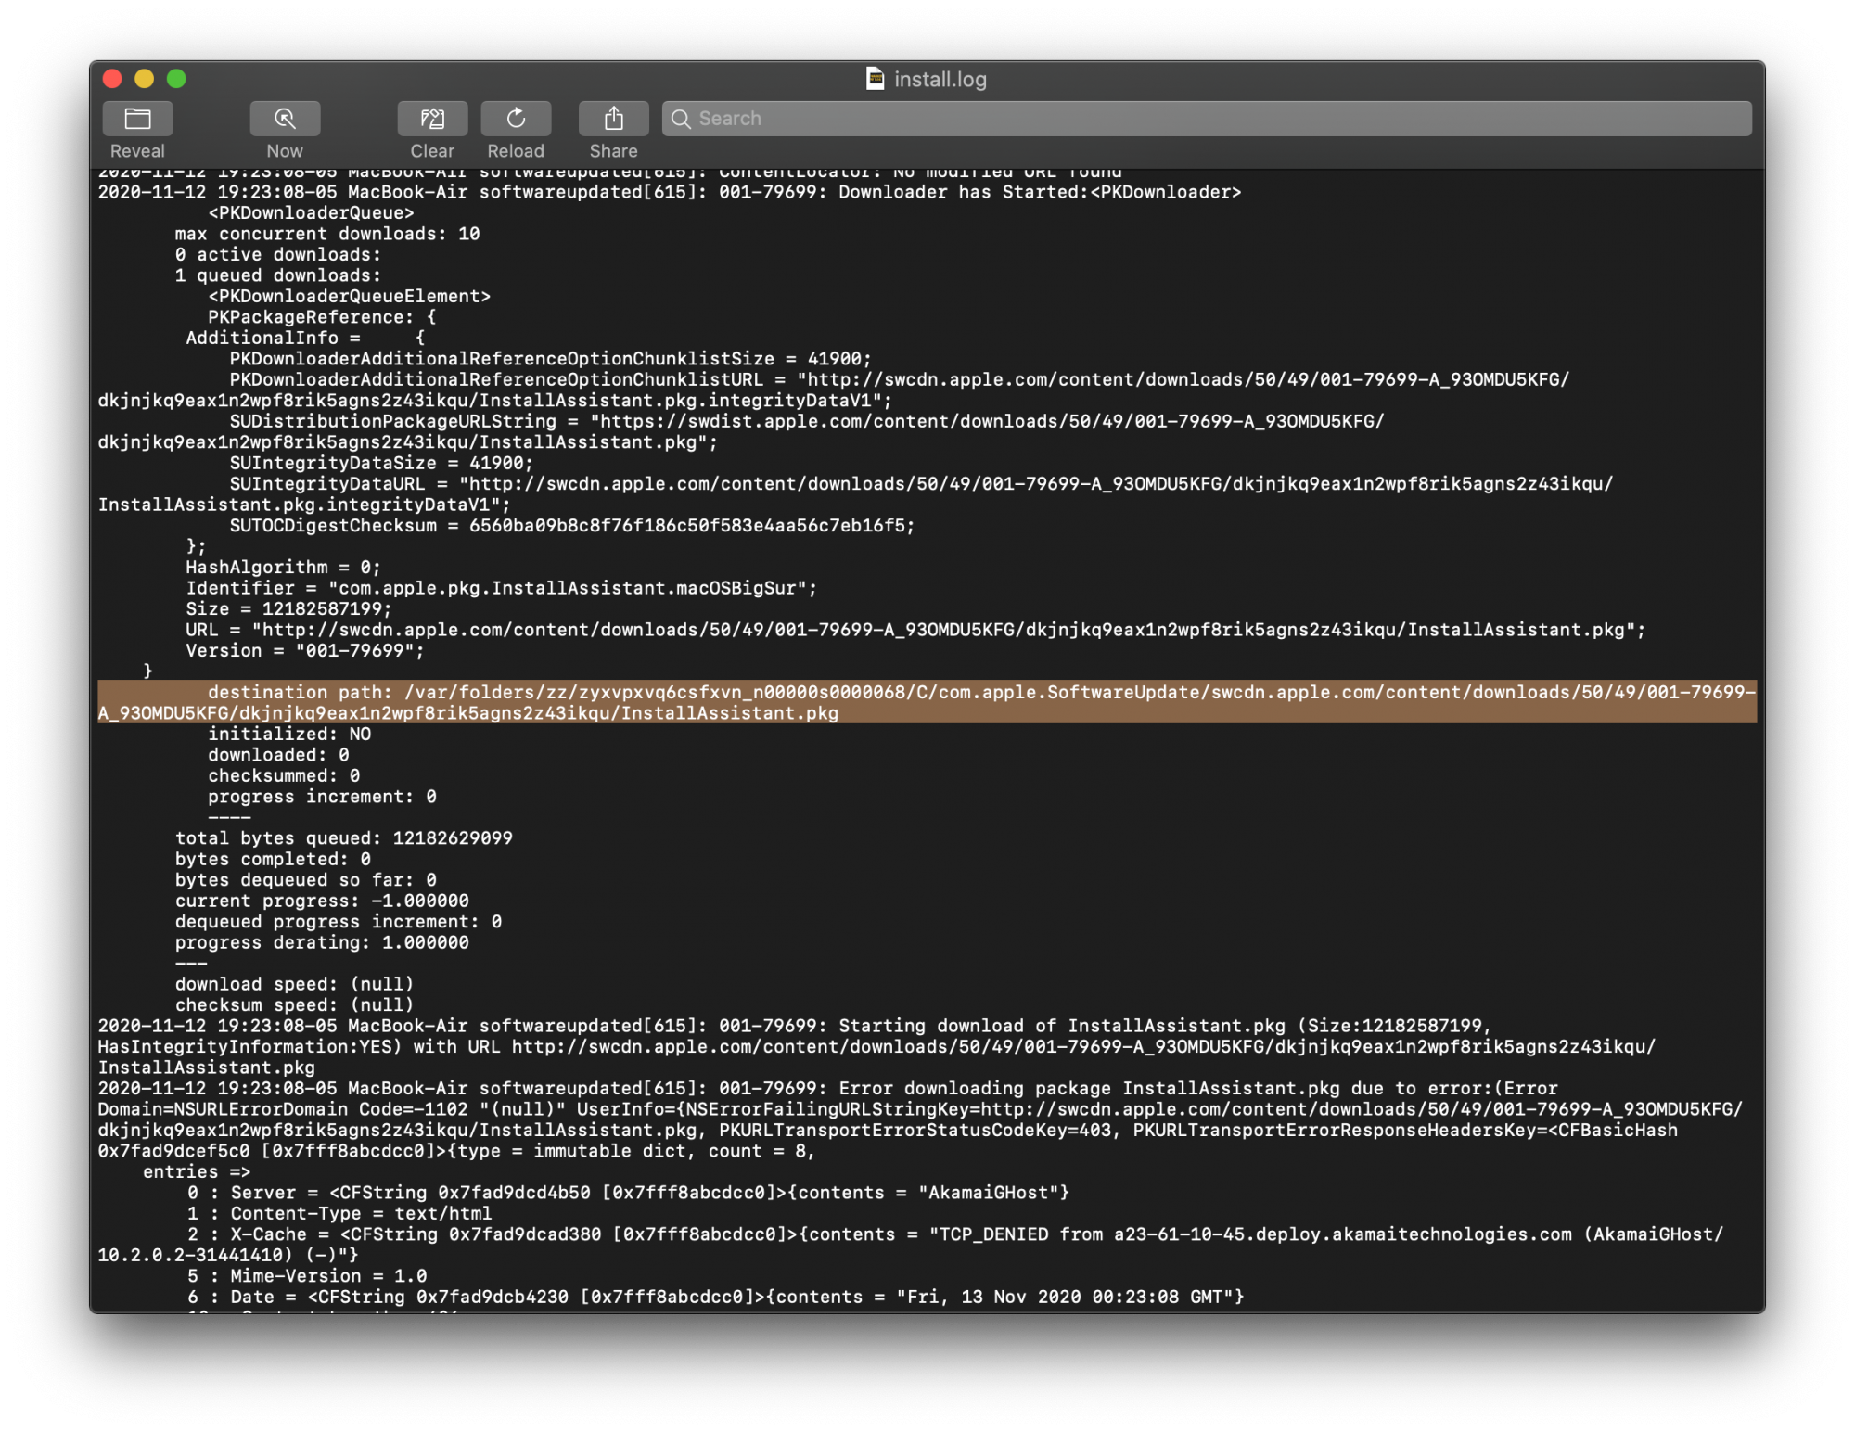Minimize window with yellow button
Viewport: 1855px width, 1432px height.
145,79
